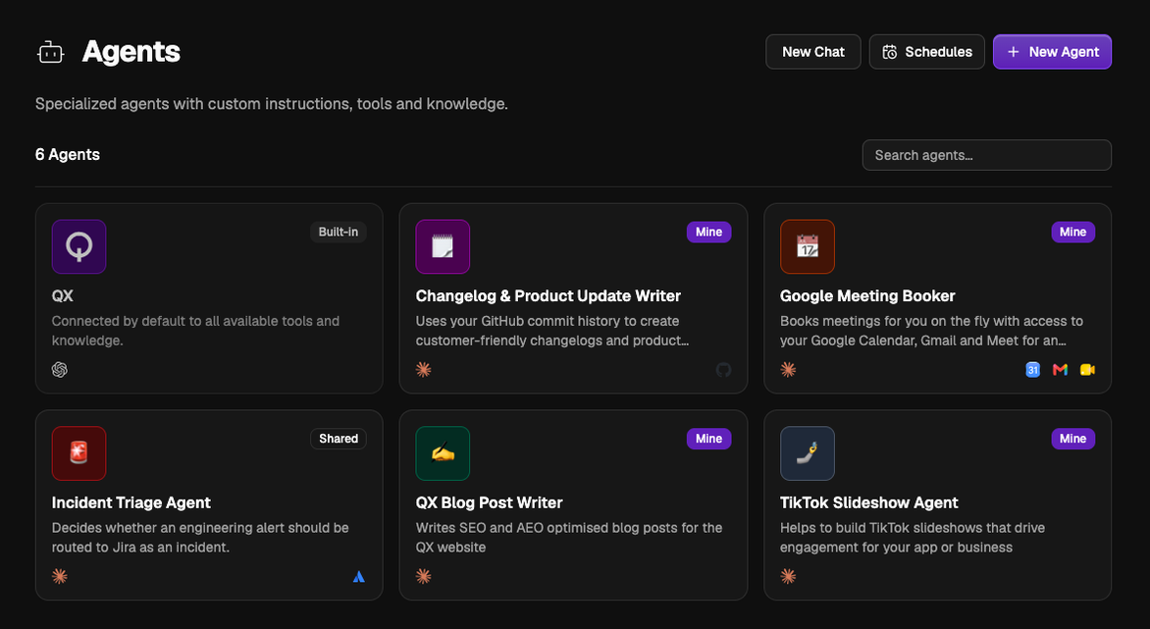Click the Google Calendar icon on Meeting Booker
1150x629 pixels.
pos(1032,370)
